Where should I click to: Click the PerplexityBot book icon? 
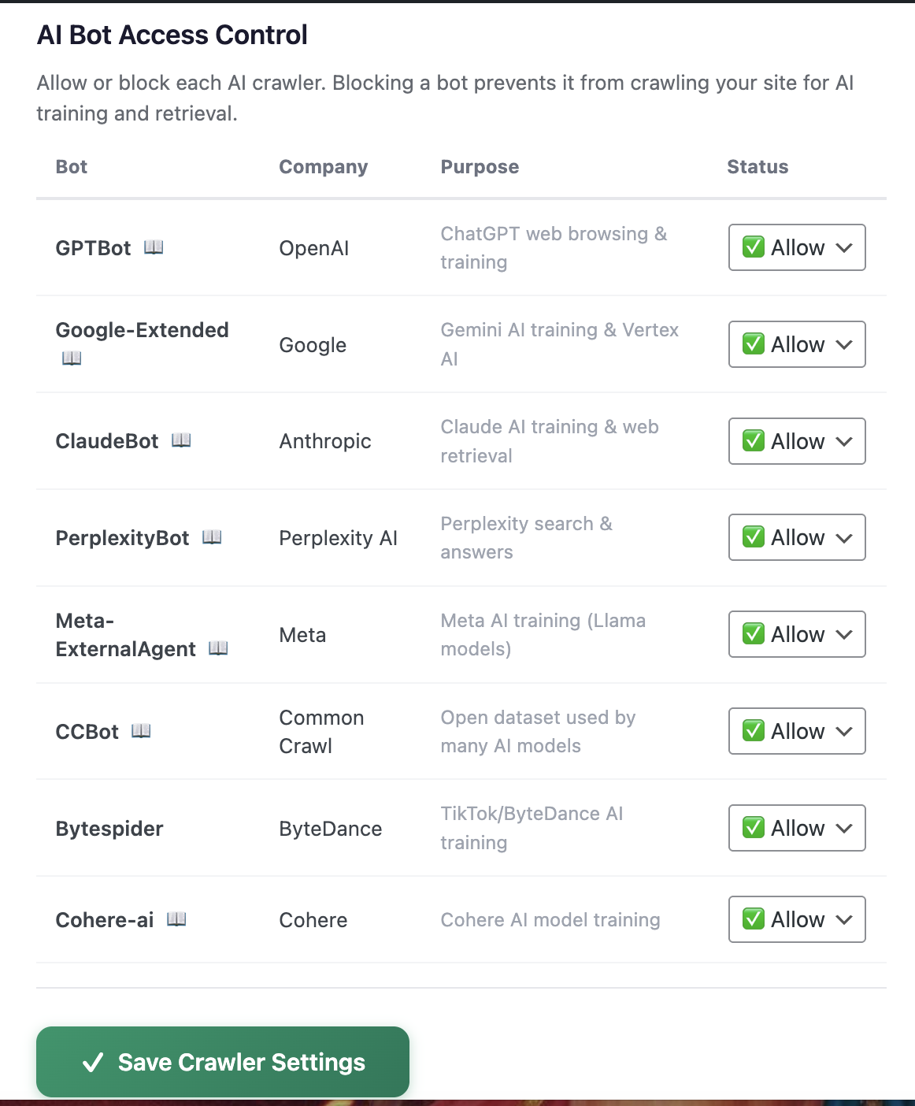tap(212, 537)
